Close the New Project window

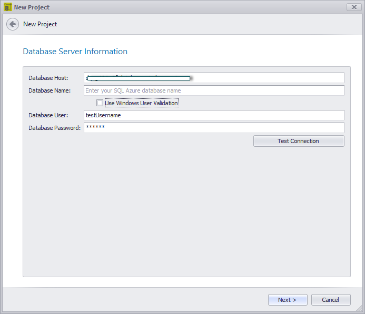[353, 7]
